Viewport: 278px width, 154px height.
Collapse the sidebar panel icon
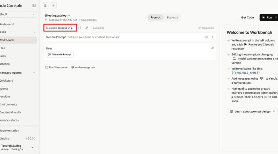coord(34,6)
